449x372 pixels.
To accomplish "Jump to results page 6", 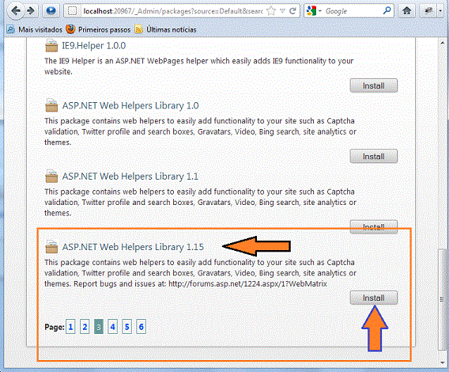I will tap(141, 327).
